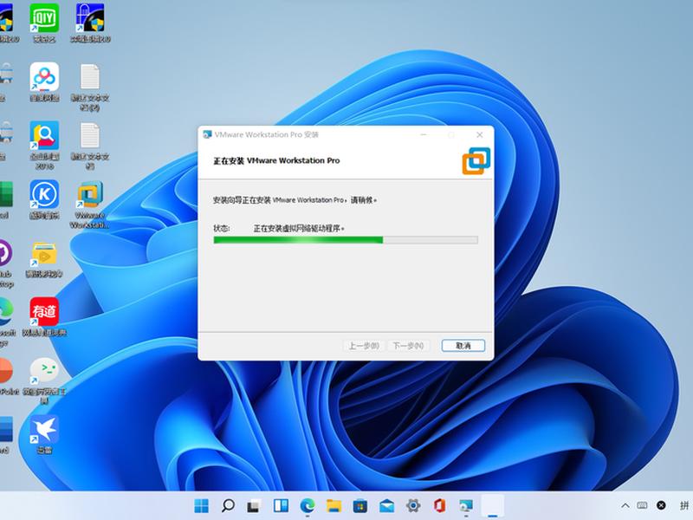Click the Cancel button in VMware installer
The width and height of the screenshot is (693, 520).
tap(463, 346)
